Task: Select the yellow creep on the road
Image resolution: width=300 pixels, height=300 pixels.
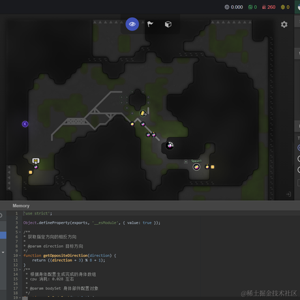Action: pos(132,124)
